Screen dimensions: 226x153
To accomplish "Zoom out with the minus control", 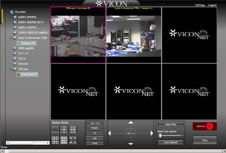I will tap(133, 133).
